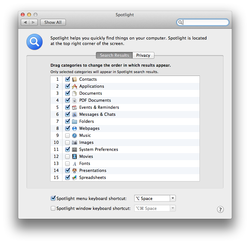Select the Messages & Chats row label
250x244 pixels.
coord(97,115)
